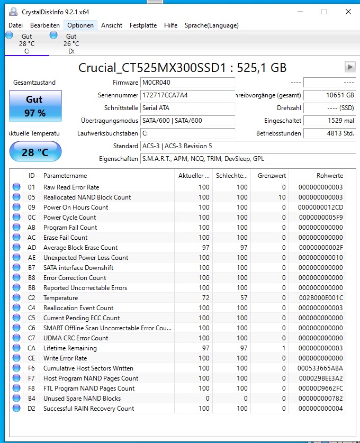This screenshot has width=360, height=443.
Task: Open the Hilfe menu
Action: (170, 25)
